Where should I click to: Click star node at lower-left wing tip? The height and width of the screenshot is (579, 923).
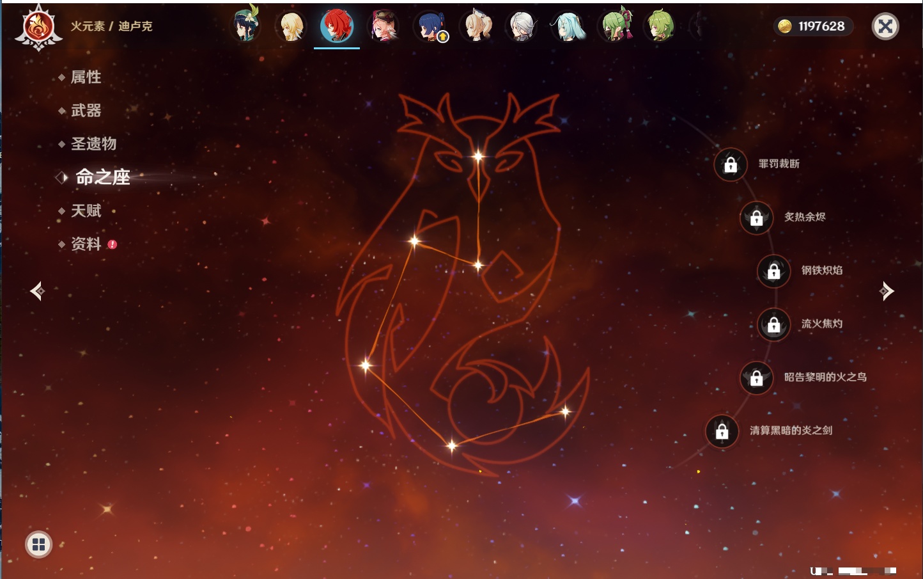click(x=366, y=365)
